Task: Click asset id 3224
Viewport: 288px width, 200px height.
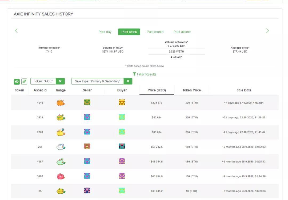Action: [40, 118]
